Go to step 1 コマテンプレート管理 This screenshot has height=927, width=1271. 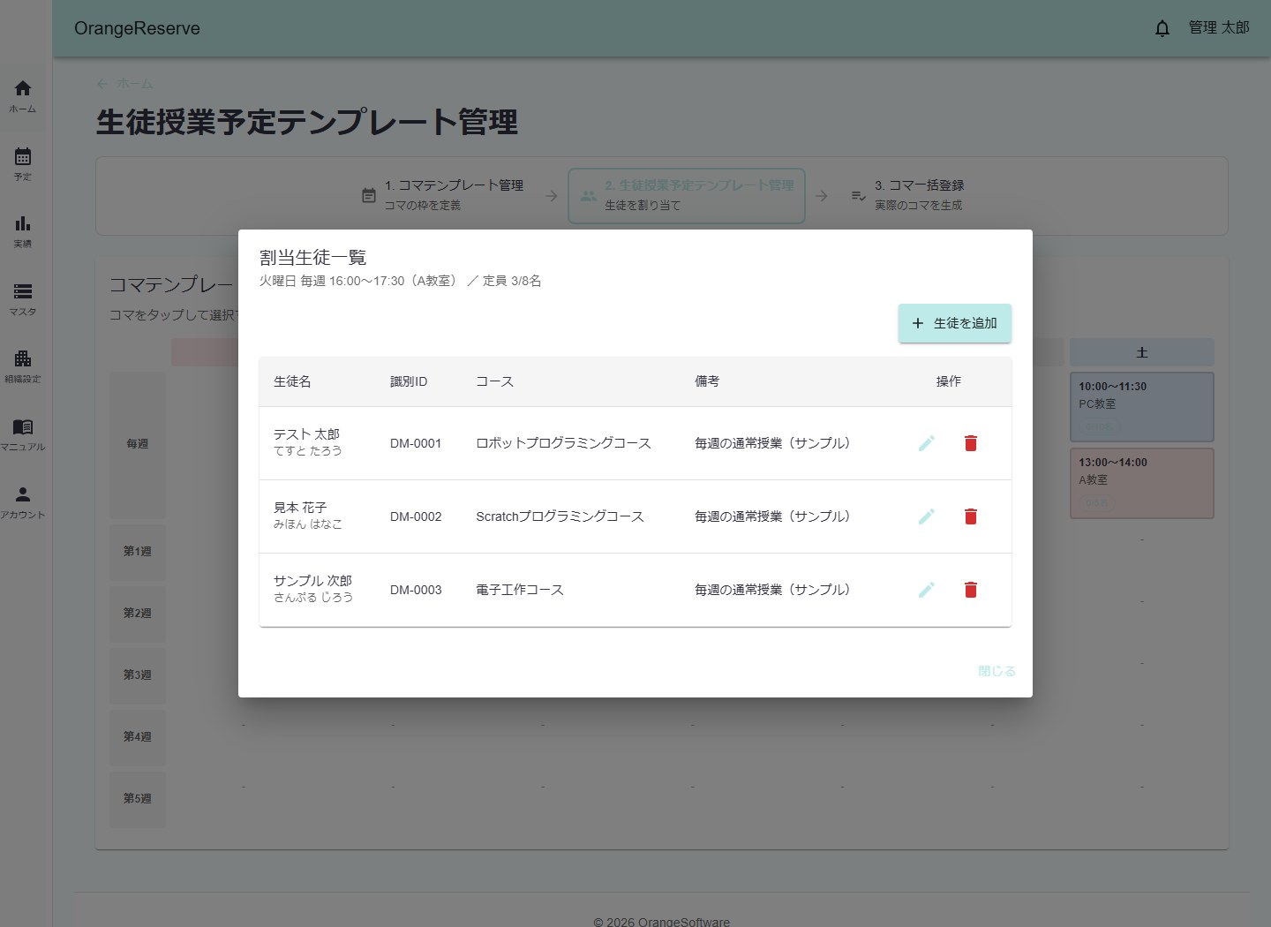(x=442, y=195)
